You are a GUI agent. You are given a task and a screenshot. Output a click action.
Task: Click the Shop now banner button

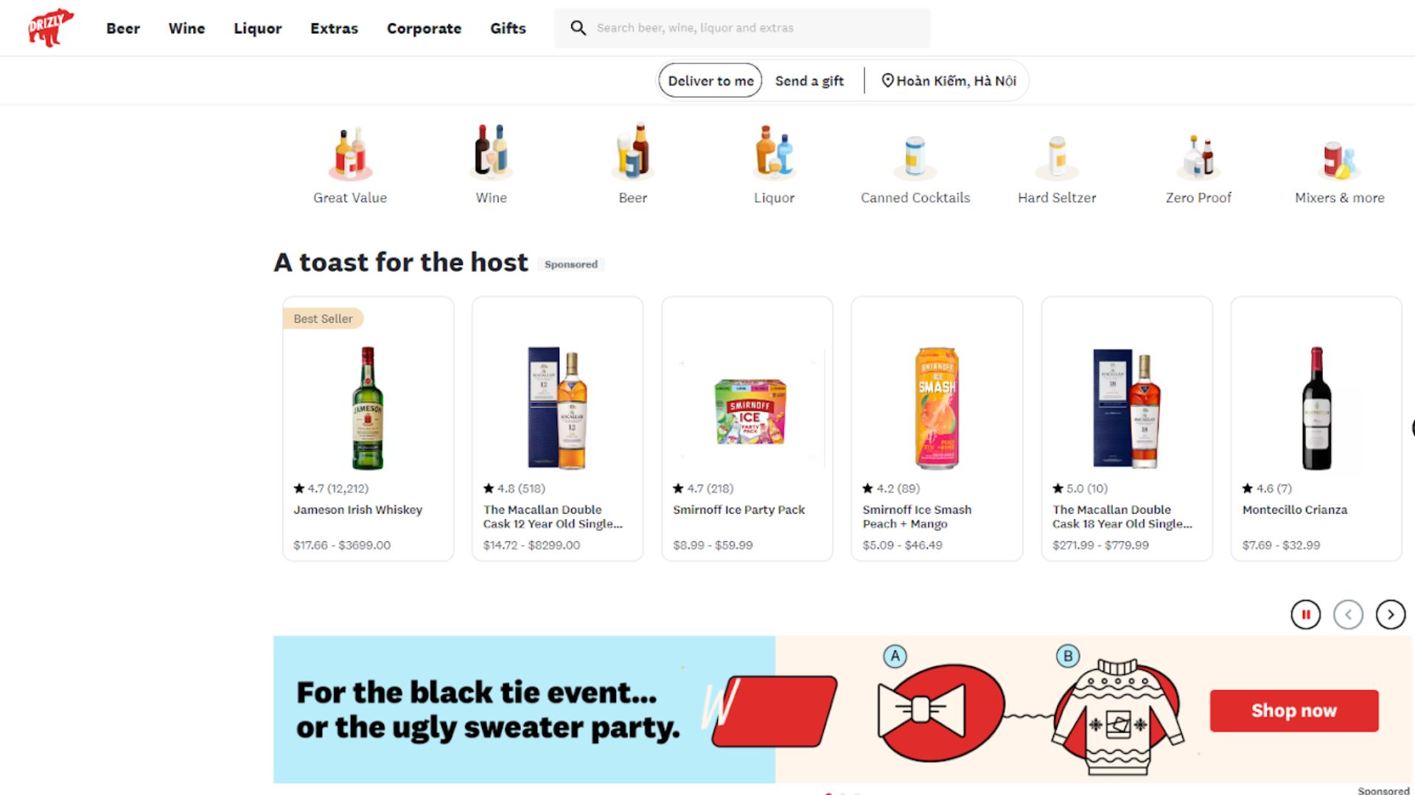click(x=1293, y=710)
